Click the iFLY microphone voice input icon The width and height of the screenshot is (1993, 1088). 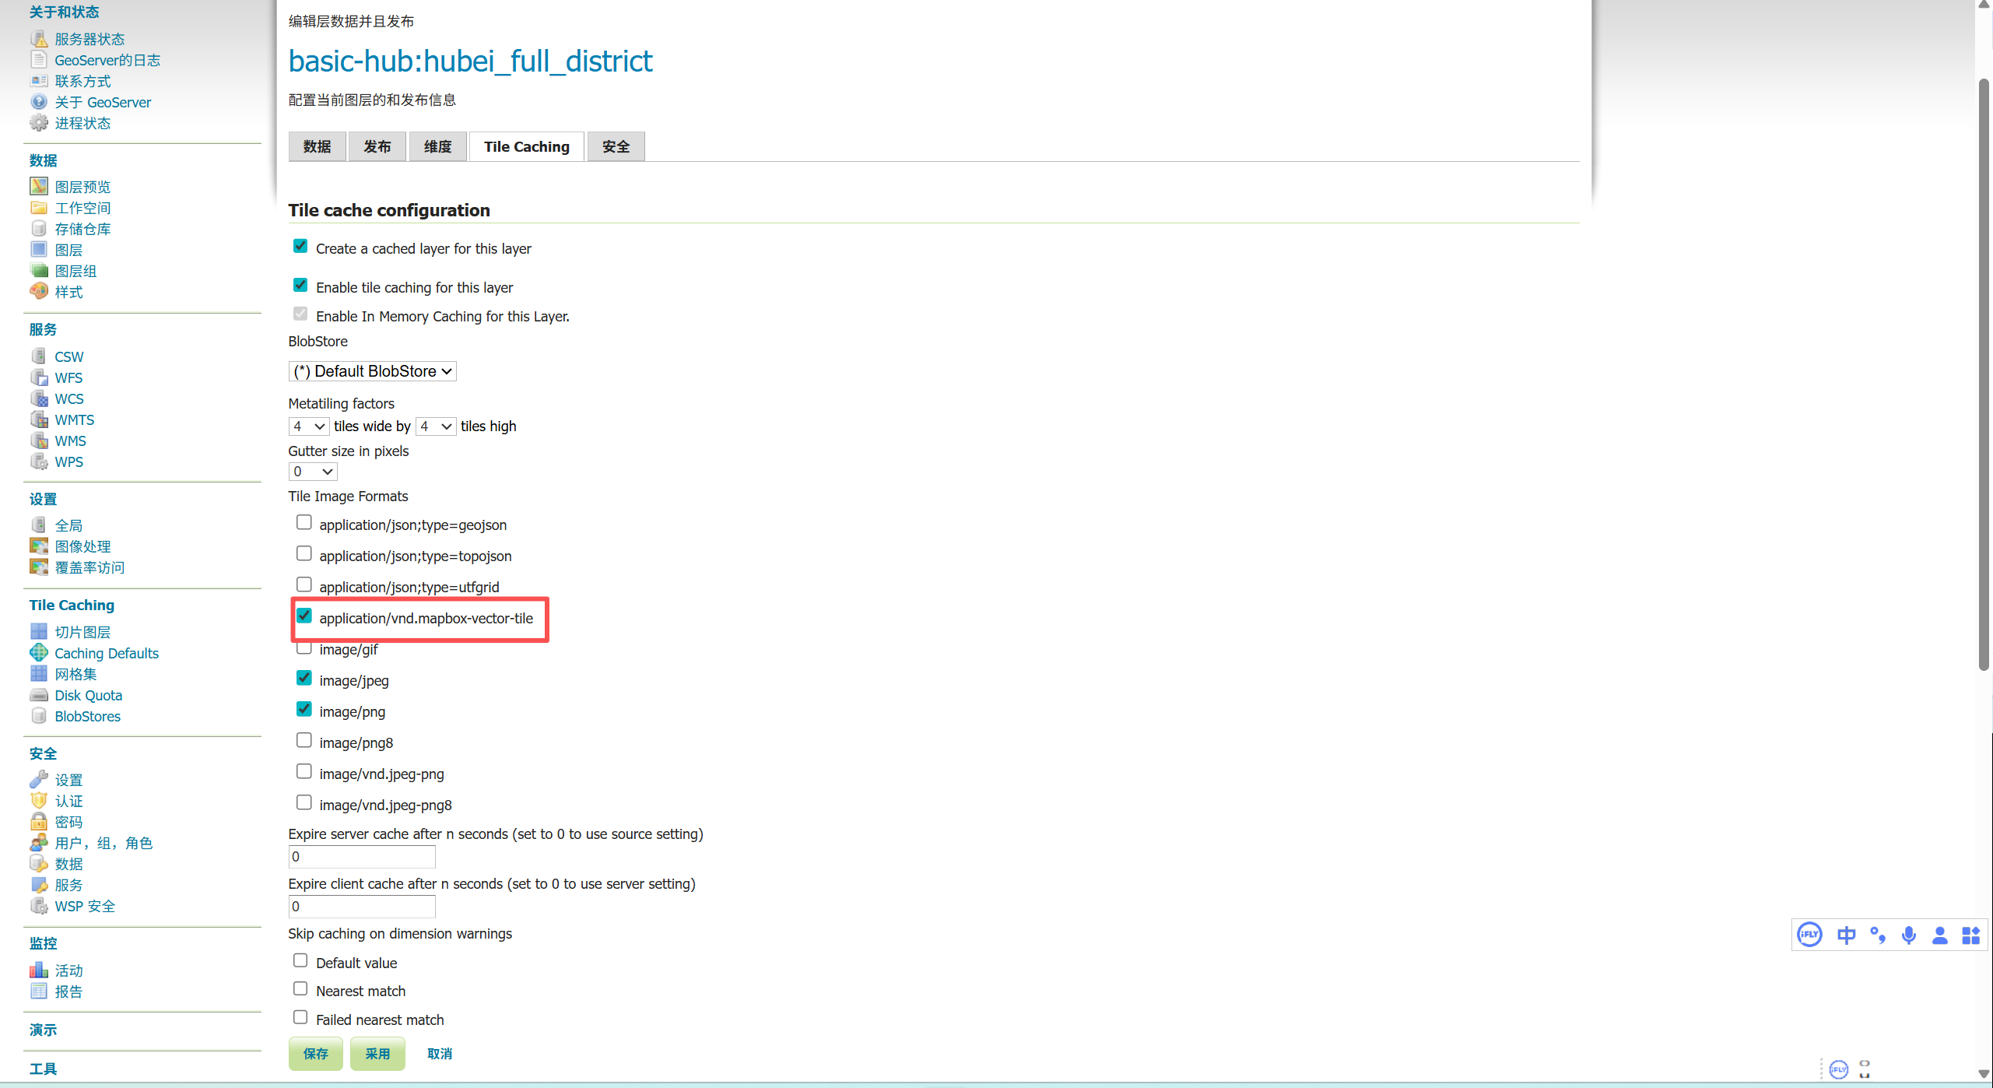1908,935
